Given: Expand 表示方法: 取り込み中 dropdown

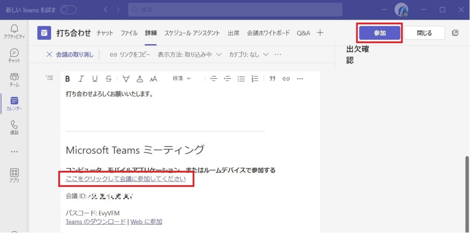Looking at the screenshot, I should coord(190,54).
